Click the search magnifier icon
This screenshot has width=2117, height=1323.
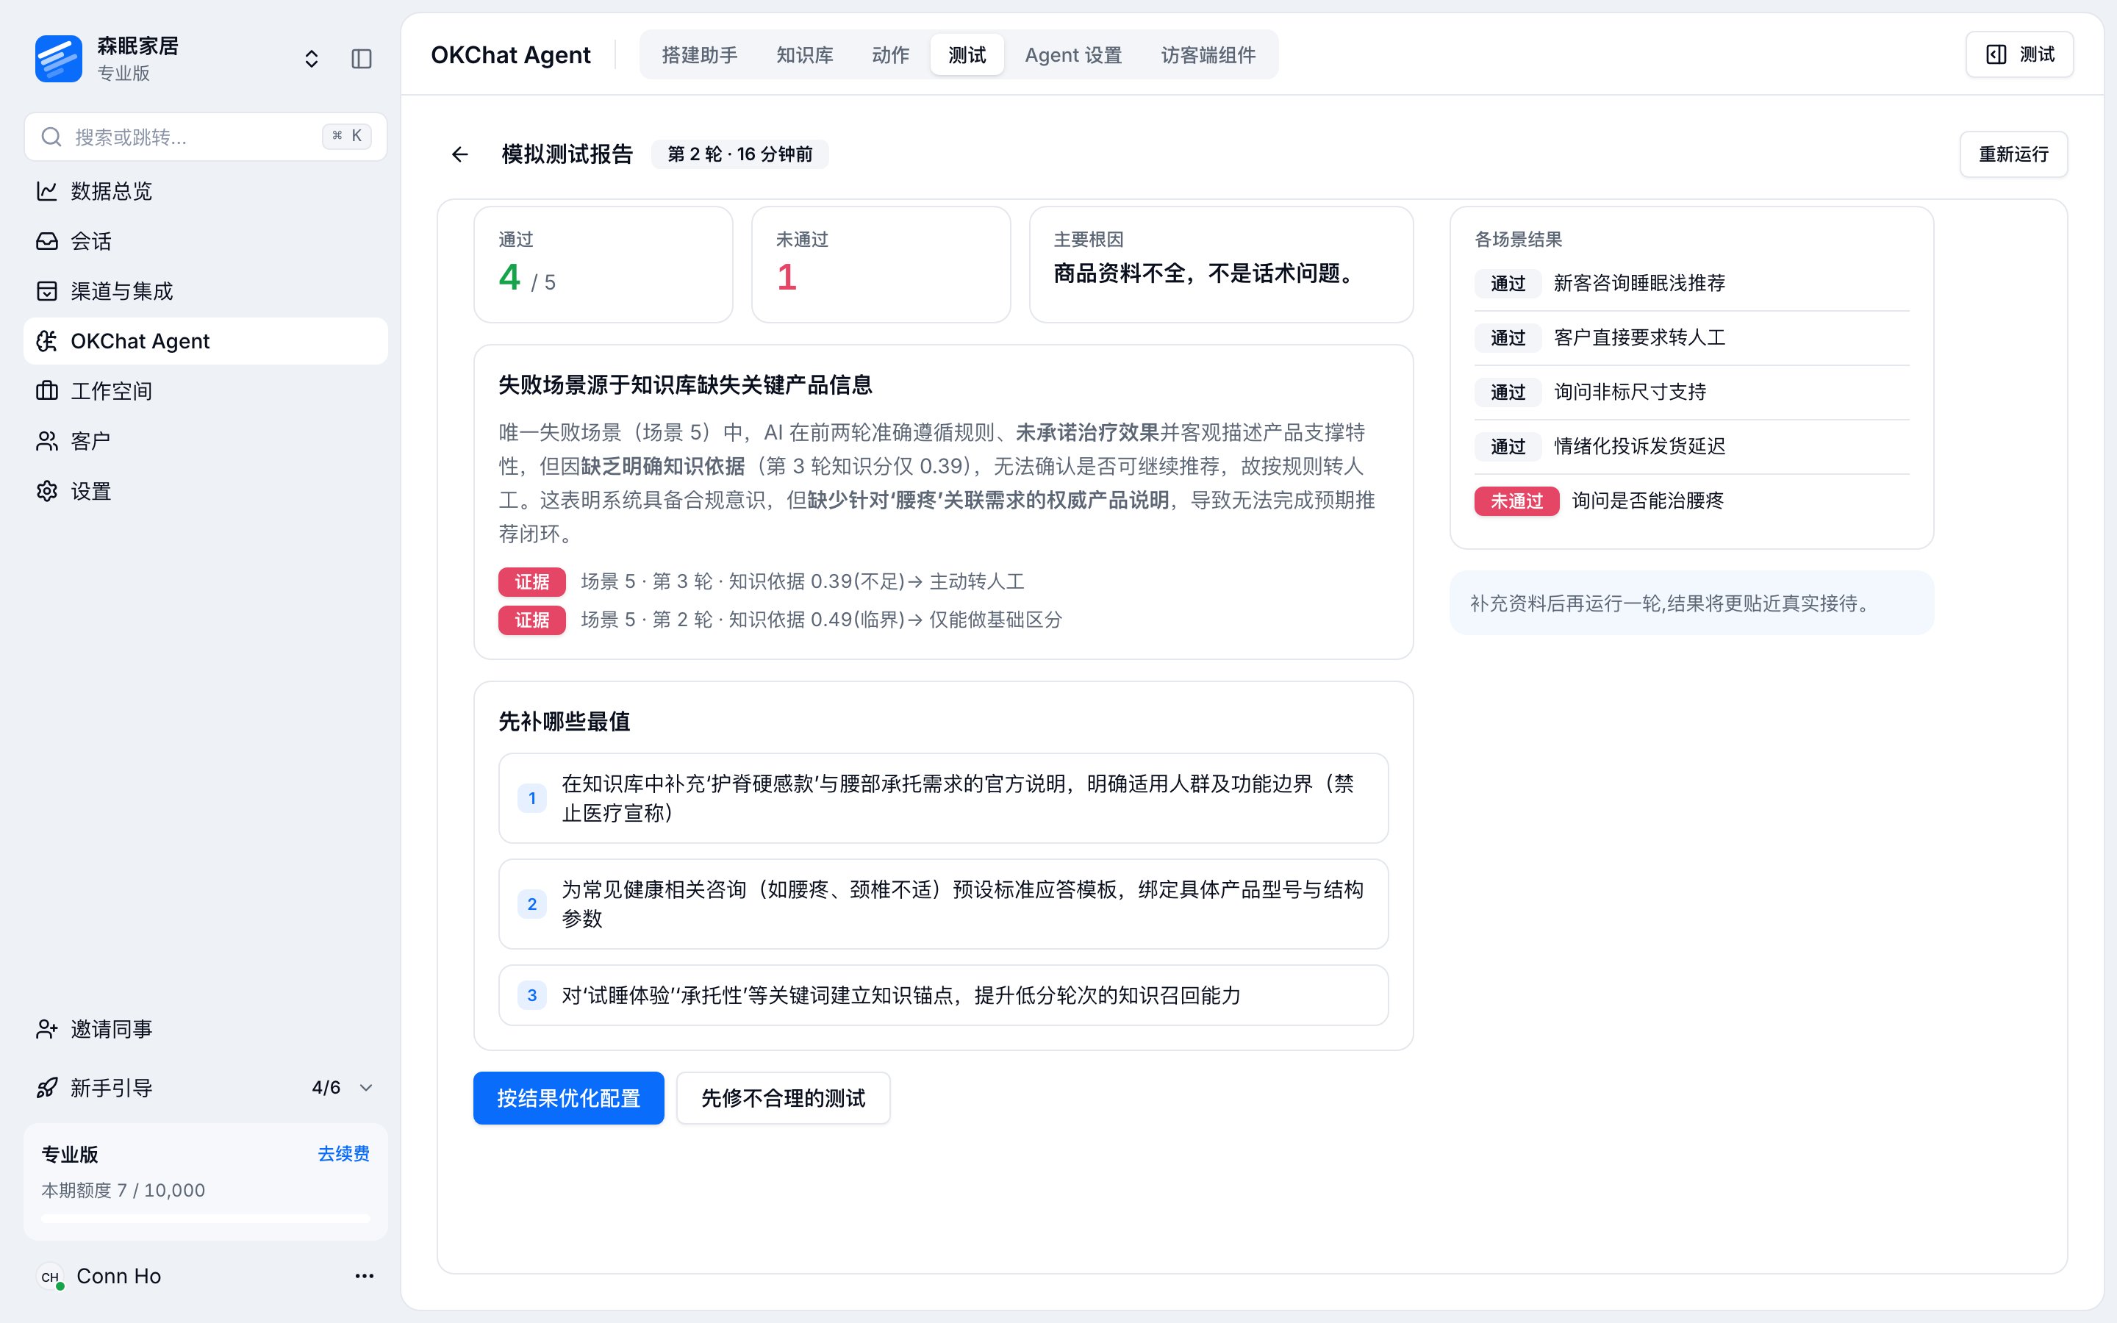point(51,137)
